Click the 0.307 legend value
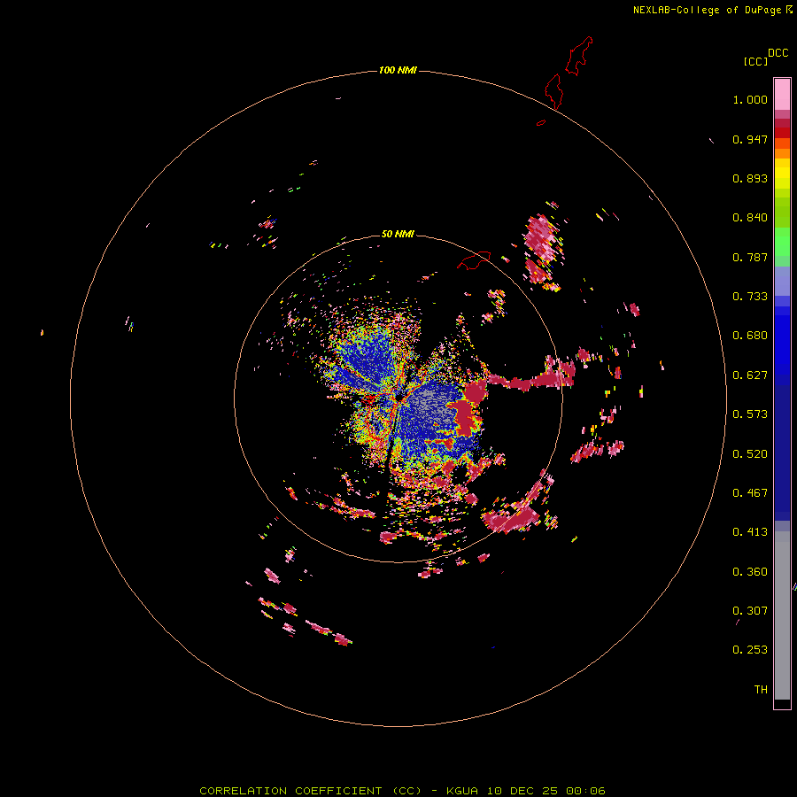797x797 pixels. coord(750,611)
